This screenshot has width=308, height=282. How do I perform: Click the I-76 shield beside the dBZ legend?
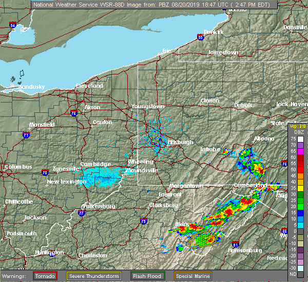[x=284, y=163]
